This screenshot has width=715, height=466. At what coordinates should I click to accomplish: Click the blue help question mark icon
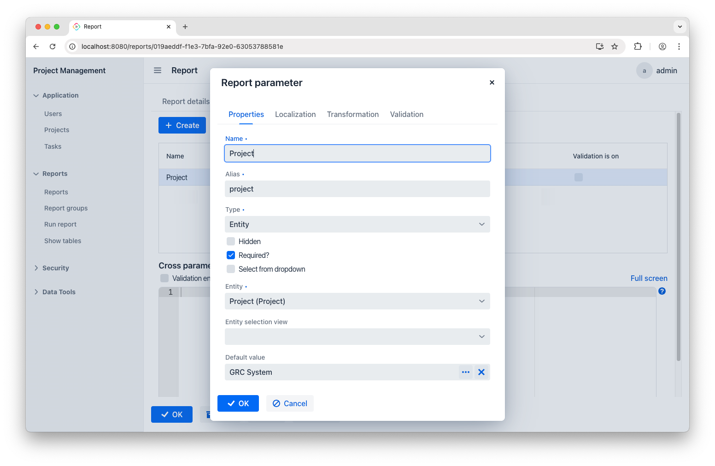[662, 291]
